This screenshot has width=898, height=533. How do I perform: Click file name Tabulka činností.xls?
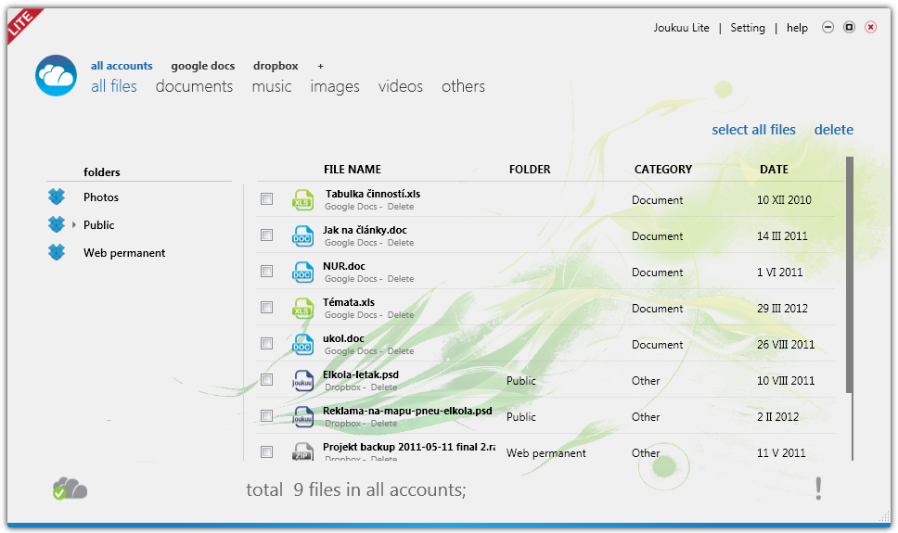coord(373,194)
